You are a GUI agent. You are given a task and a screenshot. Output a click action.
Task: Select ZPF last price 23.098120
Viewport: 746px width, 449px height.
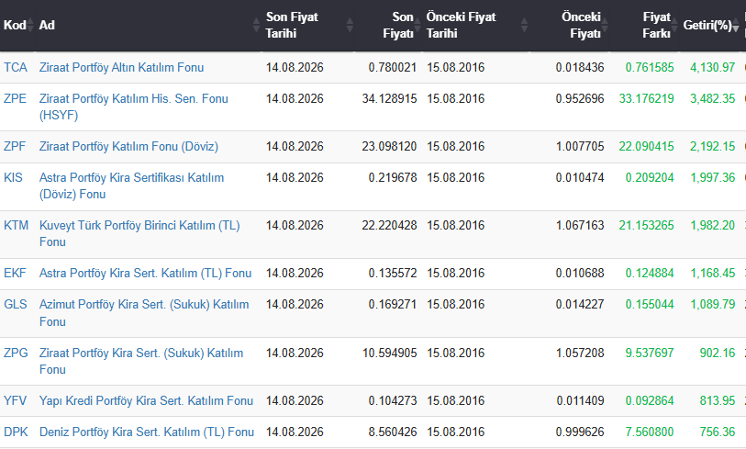[x=389, y=146]
